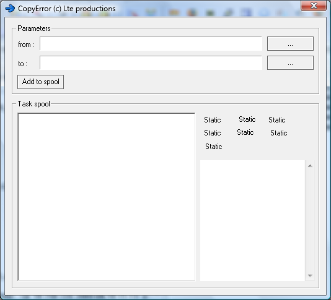Open browse button next to 'from' field
This screenshot has height=300, width=331.
290,44
